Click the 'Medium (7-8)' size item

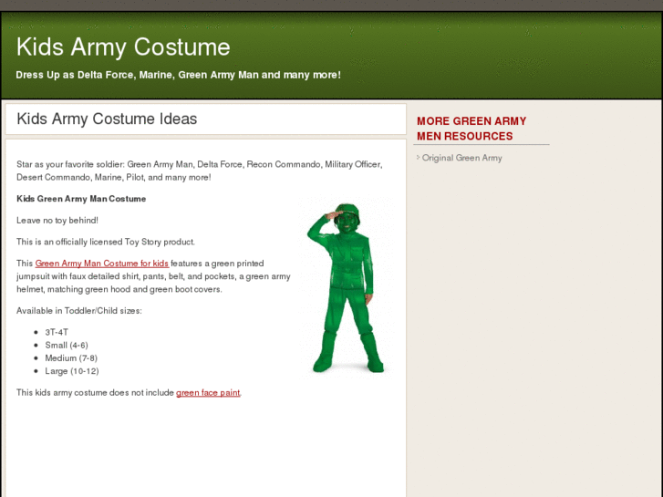pyautogui.click(x=71, y=358)
